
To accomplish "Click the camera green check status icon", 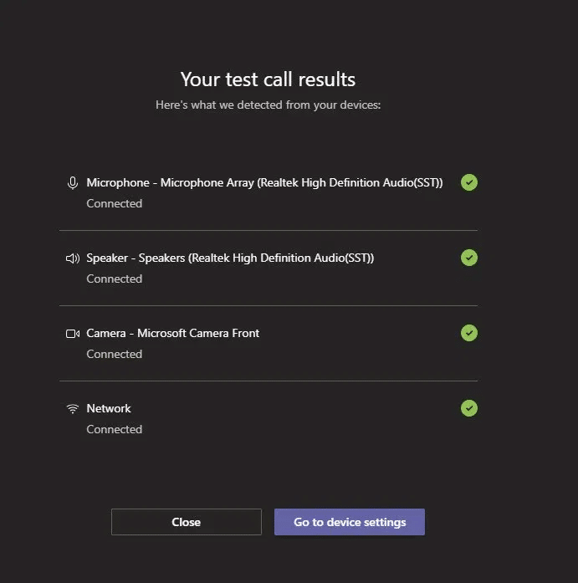I will click(x=469, y=333).
